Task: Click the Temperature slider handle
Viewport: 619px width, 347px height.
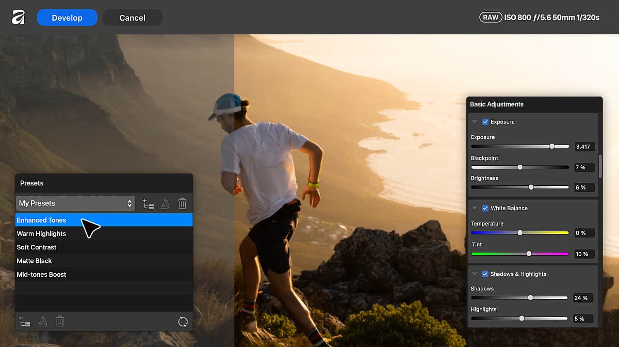Action: click(520, 233)
